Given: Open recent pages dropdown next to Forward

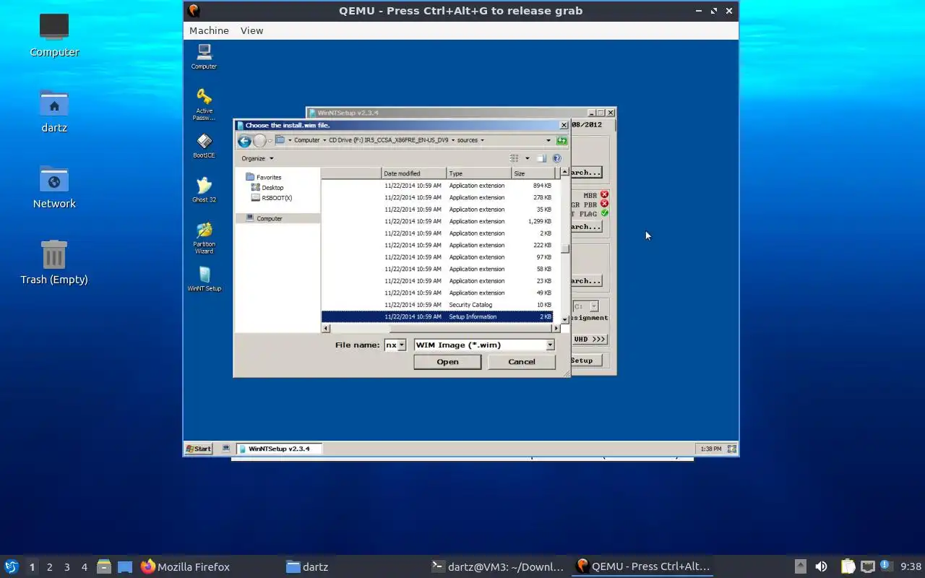Looking at the screenshot, I should pyautogui.click(x=270, y=141).
